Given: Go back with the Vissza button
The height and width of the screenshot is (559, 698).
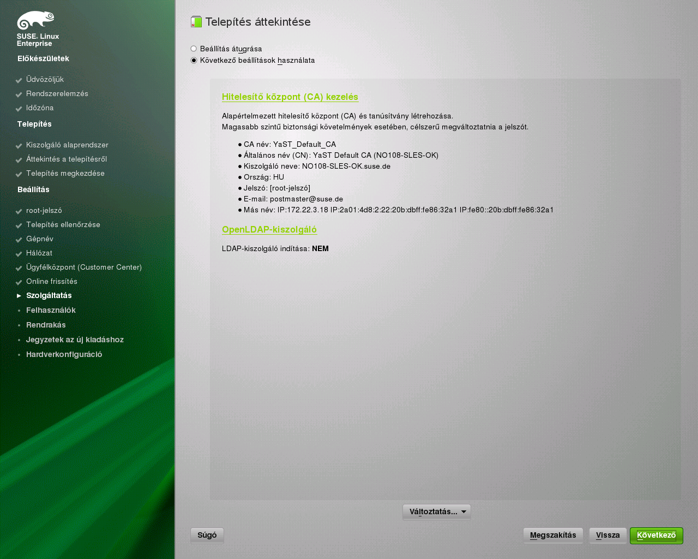Looking at the screenshot, I should pos(608,536).
